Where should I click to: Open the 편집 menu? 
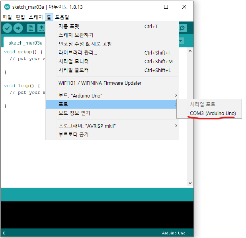(x=20, y=17)
